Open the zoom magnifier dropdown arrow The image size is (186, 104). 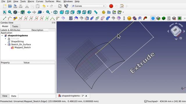[52, 12]
